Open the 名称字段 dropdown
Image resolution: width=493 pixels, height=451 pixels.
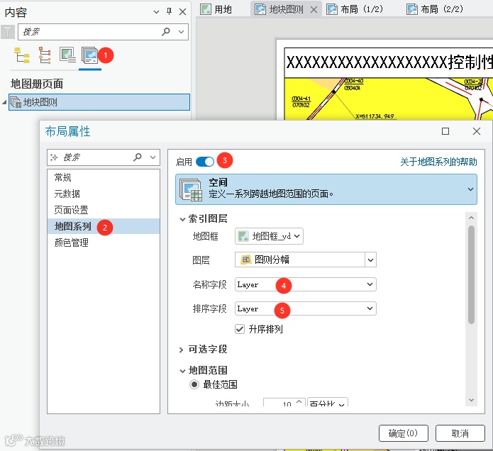(x=306, y=284)
